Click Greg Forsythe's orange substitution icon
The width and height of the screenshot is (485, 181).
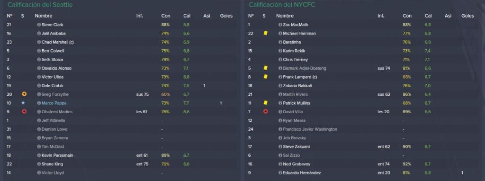click(x=24, y=94)
